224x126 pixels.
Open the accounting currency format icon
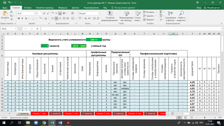pos(80,18)
